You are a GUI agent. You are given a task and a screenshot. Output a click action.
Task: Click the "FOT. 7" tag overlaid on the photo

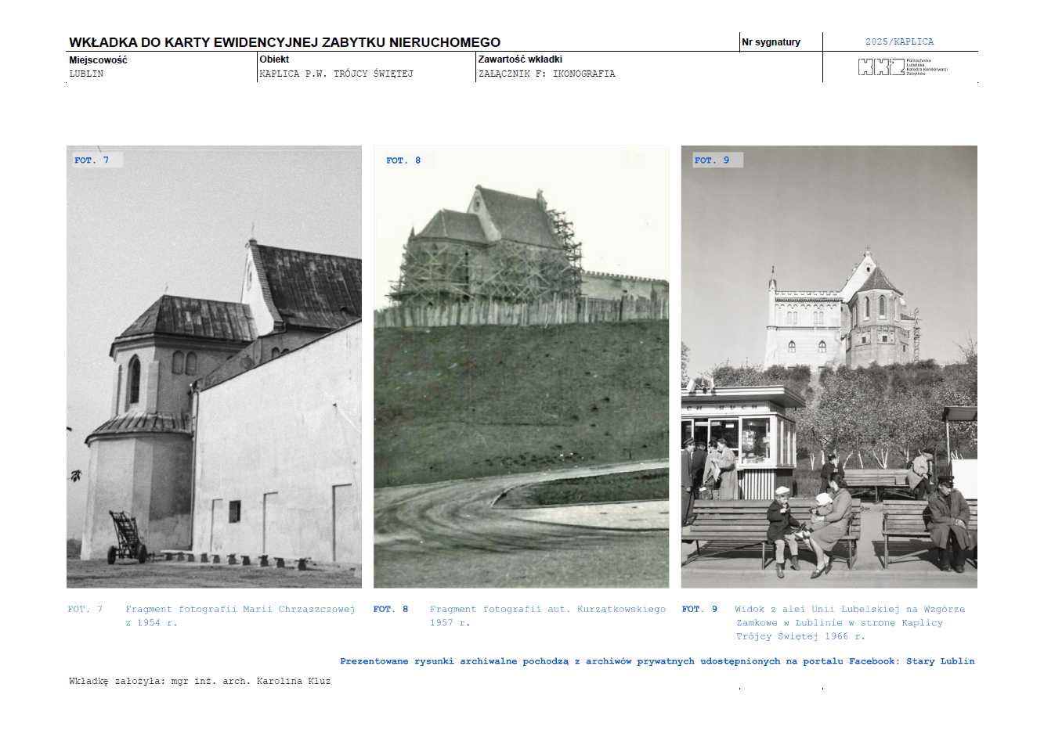pyautogui.click(x=92, y=160)
